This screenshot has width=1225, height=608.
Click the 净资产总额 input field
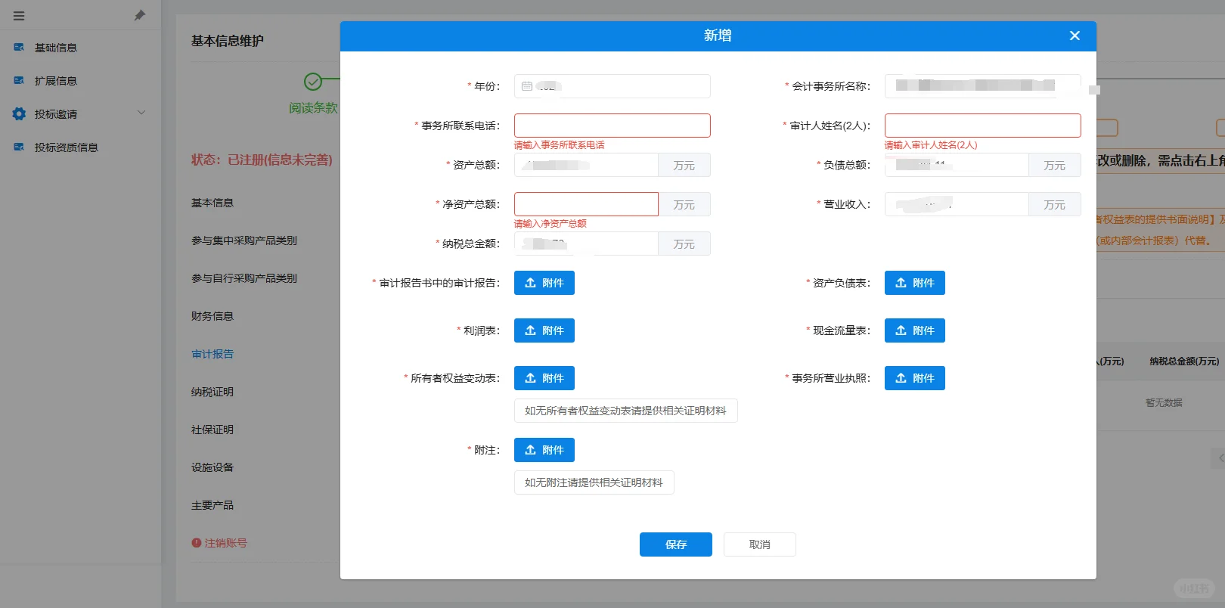coord(586,204)
